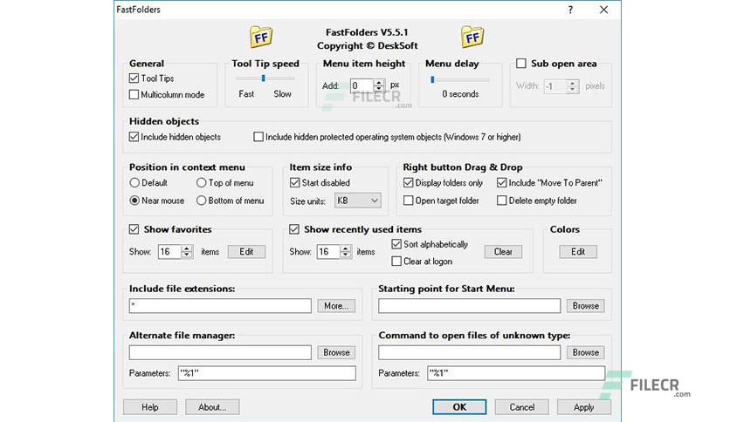This screenshot has width=730, height=422.
Task: Toggle Display folders only checkbox
Action: (x=409, y=182)
